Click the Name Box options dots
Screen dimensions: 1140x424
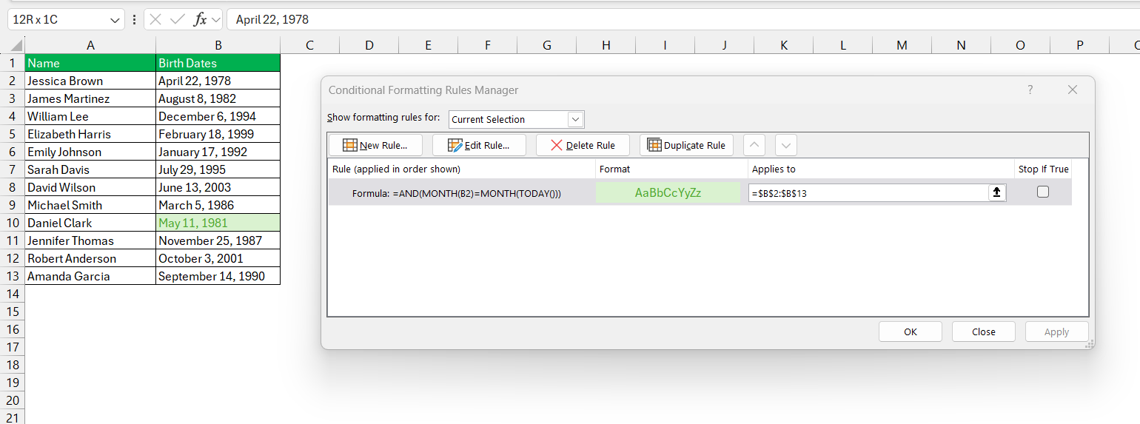coord(134,20)
